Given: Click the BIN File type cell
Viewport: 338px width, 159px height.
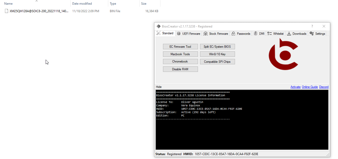Looking at the screenshot, I should [115, 11].
